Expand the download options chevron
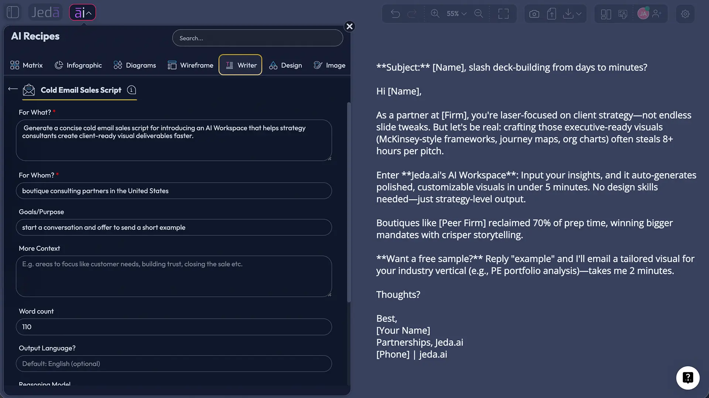Viewport: 709px width, 398px height. point(579,14)
